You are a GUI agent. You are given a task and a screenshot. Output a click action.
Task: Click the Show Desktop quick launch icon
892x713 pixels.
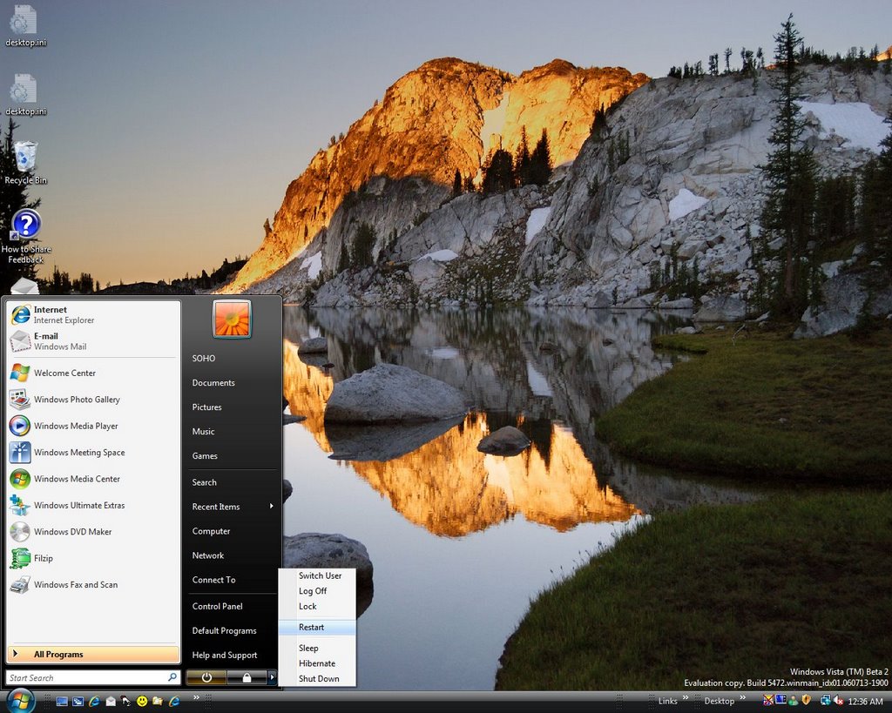pos(62,701)
